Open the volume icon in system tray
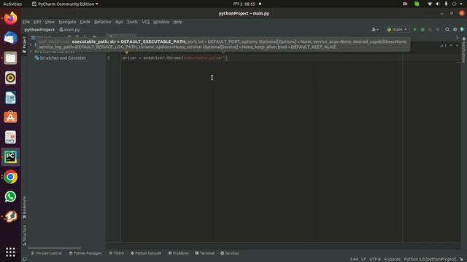467x262 pixels. tap(438, 4)
